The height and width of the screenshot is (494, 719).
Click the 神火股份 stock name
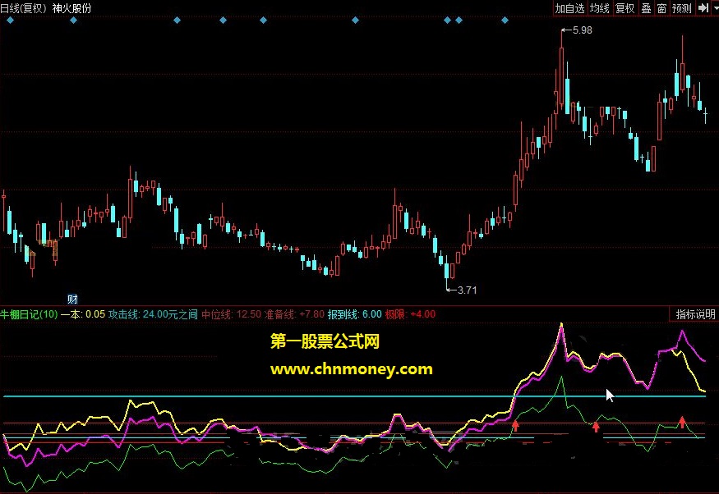(72, 8)
